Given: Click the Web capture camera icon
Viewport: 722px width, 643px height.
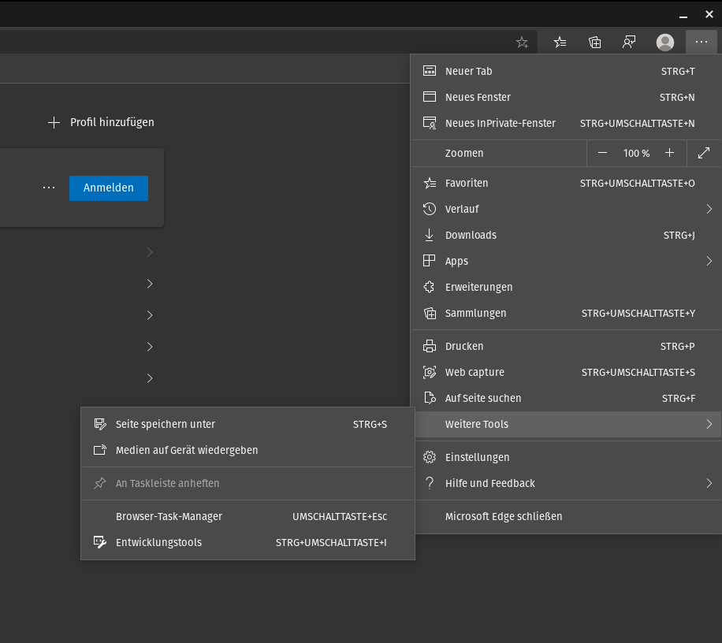Looking at the screenshot, I should [x=429, y=372].
